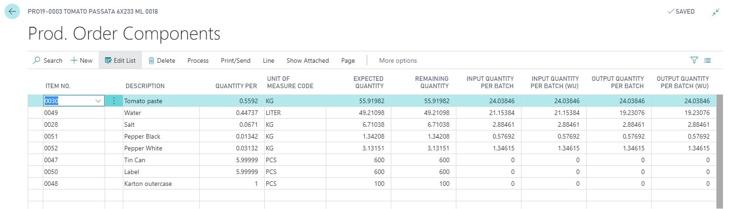748x209 pixels.
Task: Select the Water row item number 0049
Action: tap(51, 113)
